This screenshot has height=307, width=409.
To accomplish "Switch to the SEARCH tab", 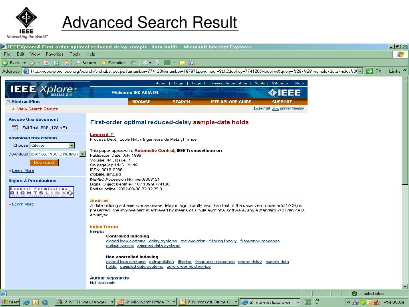I will (x=181, y=102).
